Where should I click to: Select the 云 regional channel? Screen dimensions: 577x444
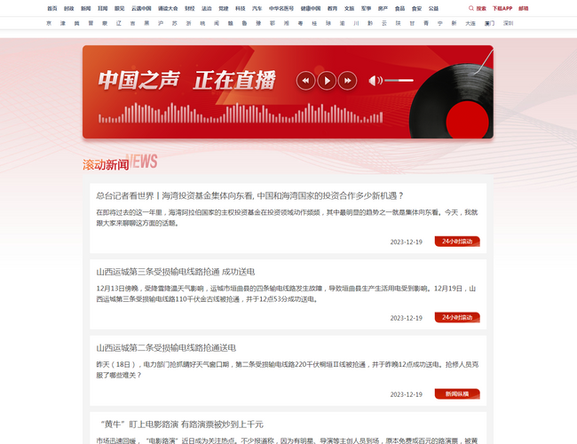pos(384,23)
